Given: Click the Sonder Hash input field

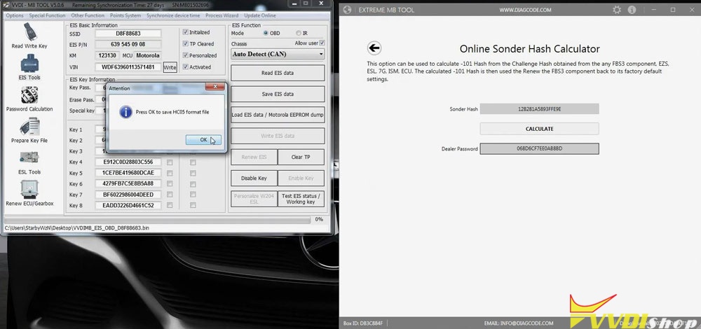Looking at the screenshot, I should [x=539, y=109].
